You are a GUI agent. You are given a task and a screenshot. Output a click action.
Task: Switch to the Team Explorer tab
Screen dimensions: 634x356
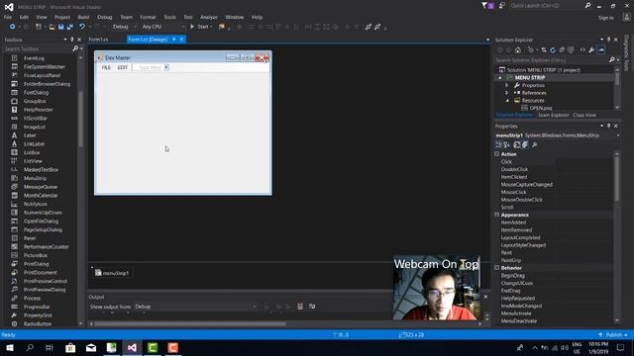click(x=553, y=115)
